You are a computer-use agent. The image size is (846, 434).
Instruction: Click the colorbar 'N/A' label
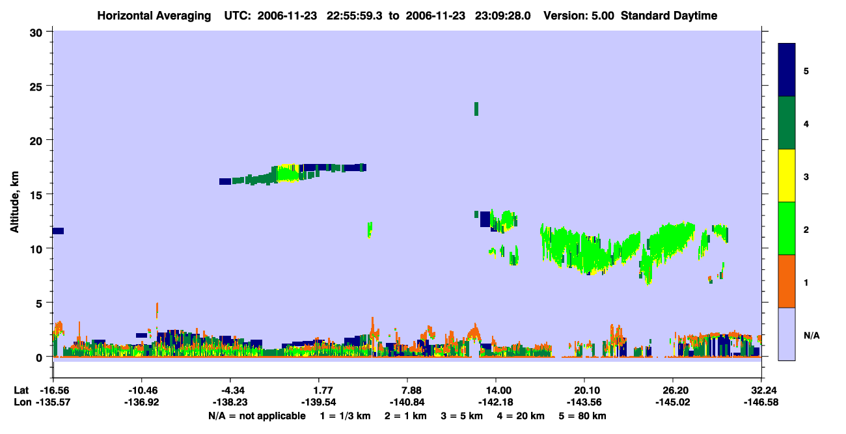click(811, 335)
